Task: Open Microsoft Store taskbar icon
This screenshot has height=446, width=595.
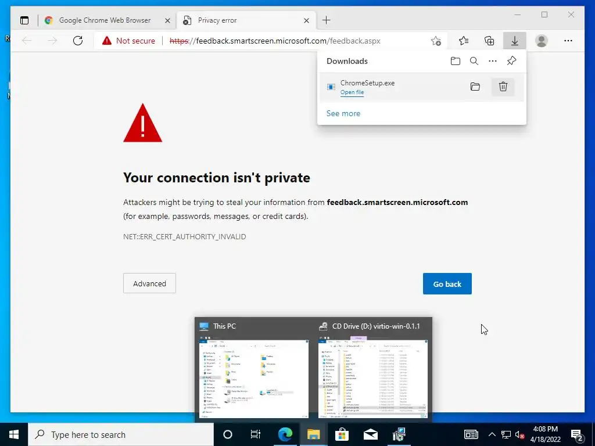Action: point(342,434)
